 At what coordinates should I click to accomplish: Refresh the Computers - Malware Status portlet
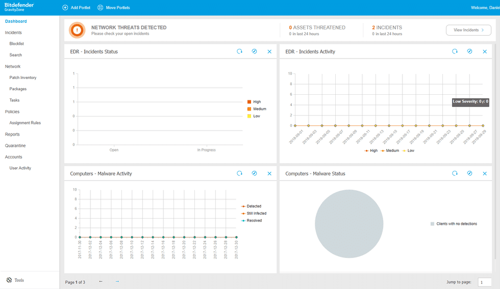pos(455,173)
